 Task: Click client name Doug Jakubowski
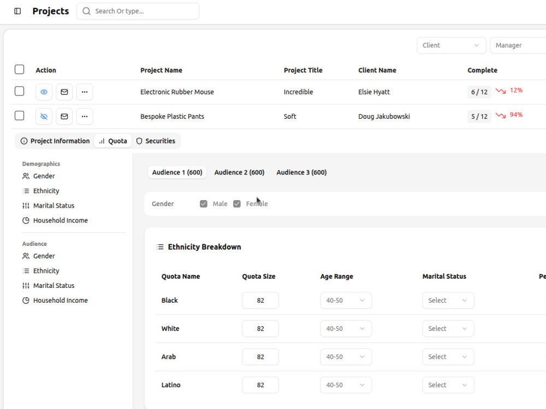tap(384, 117)
